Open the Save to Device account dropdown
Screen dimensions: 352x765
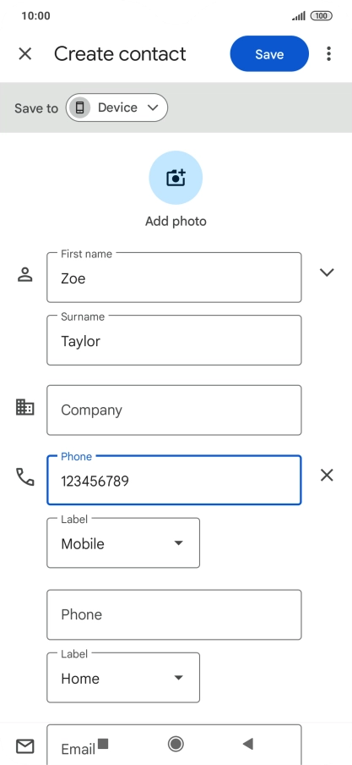(x=116, y=107)
